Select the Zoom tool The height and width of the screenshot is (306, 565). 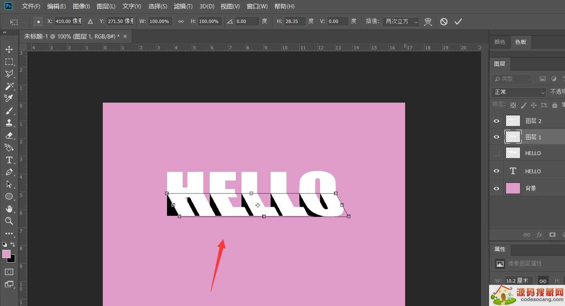click(9, 221)
